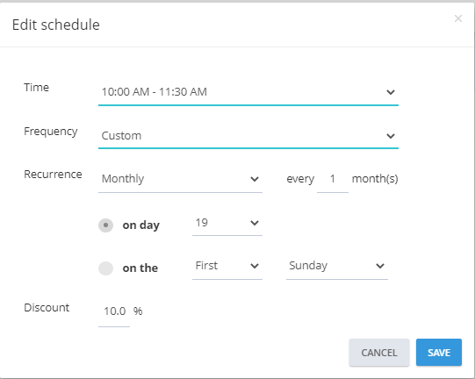Open the First ordinal selector
The width and height of the screenshot is (475, 379).
227,267
